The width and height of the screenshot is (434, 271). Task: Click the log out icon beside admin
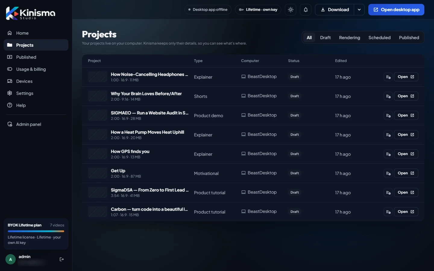click(62, 259)
